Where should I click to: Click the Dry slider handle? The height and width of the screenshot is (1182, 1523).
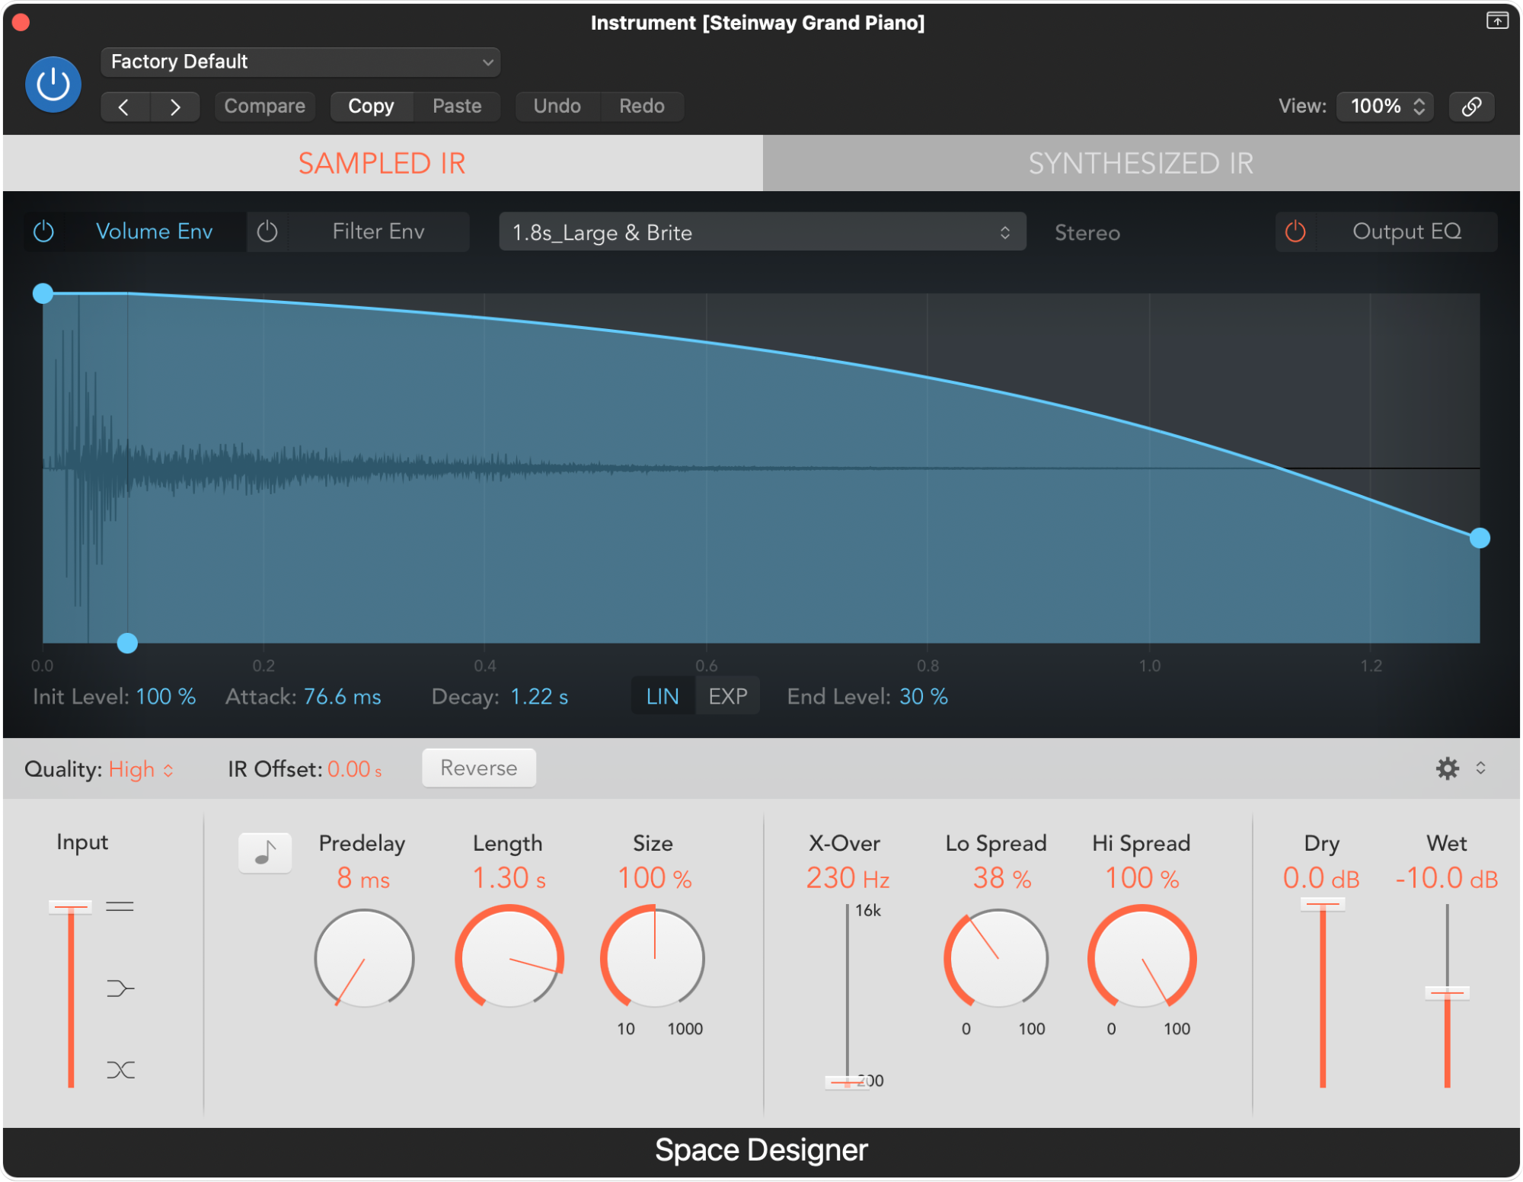(x=1322, y=905)
